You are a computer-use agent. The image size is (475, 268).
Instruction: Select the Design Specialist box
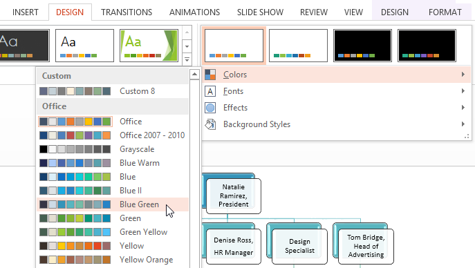pyautogui.click(x=299, y=246)
